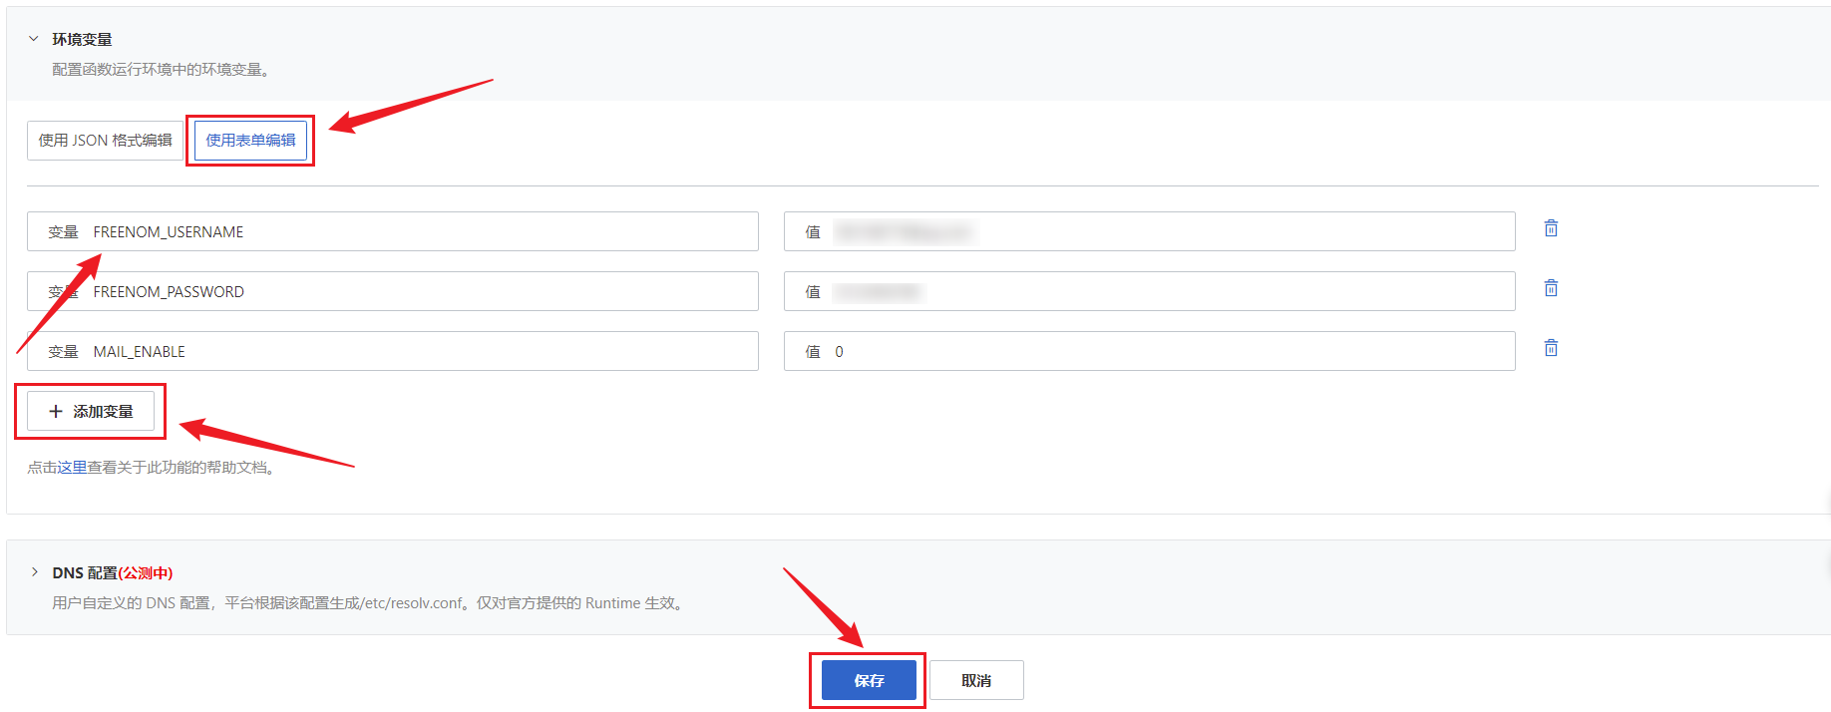The image size is (1831, 712).
Task: Remove the MAIL_ENABLE variable with trash icon
Action: [1551, 348]
